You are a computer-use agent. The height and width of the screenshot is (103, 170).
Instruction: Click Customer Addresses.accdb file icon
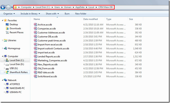click(35, 33)
